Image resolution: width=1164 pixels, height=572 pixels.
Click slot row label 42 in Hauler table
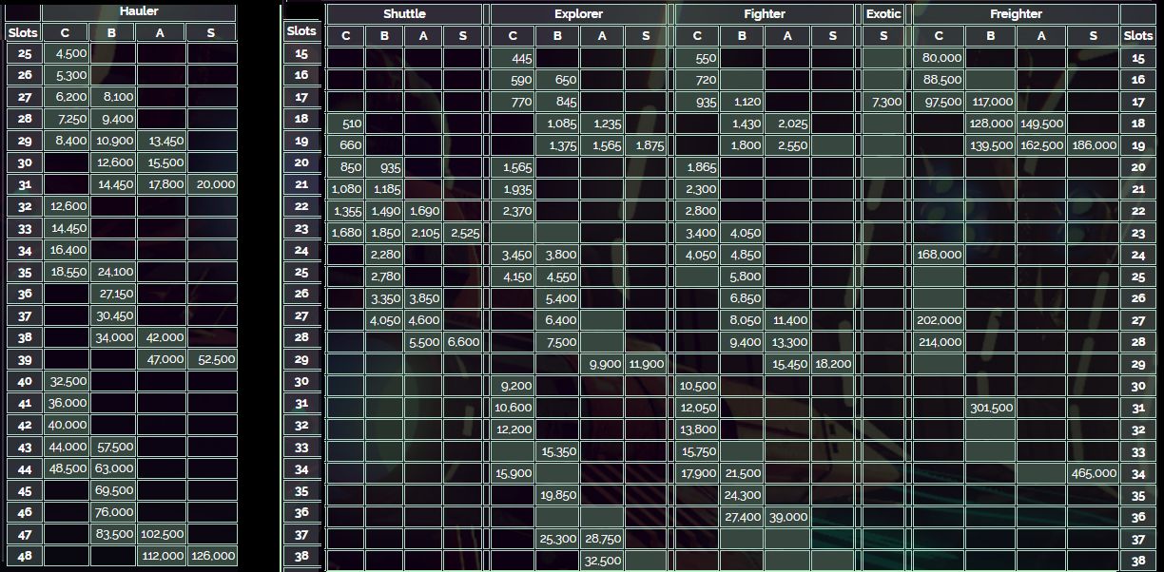coord(24,425)
